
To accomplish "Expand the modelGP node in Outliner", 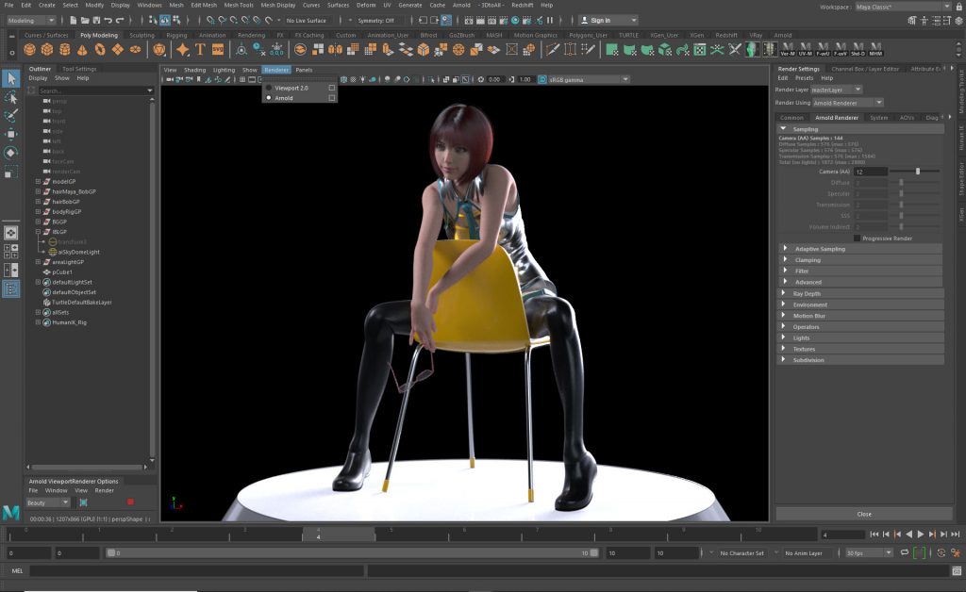I will [38, 181].
